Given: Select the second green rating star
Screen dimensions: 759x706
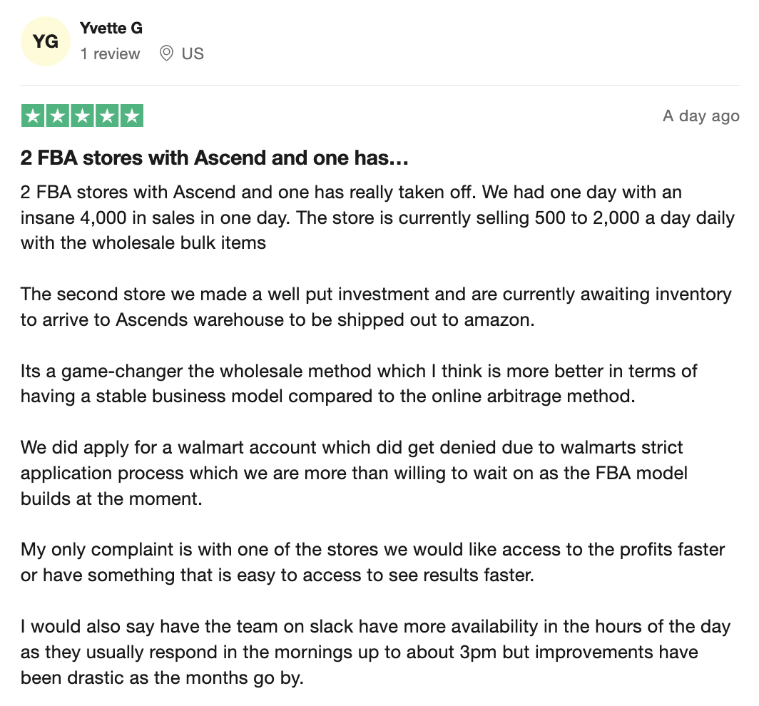Looking at the screenshot, I should (x=58, y=116).
